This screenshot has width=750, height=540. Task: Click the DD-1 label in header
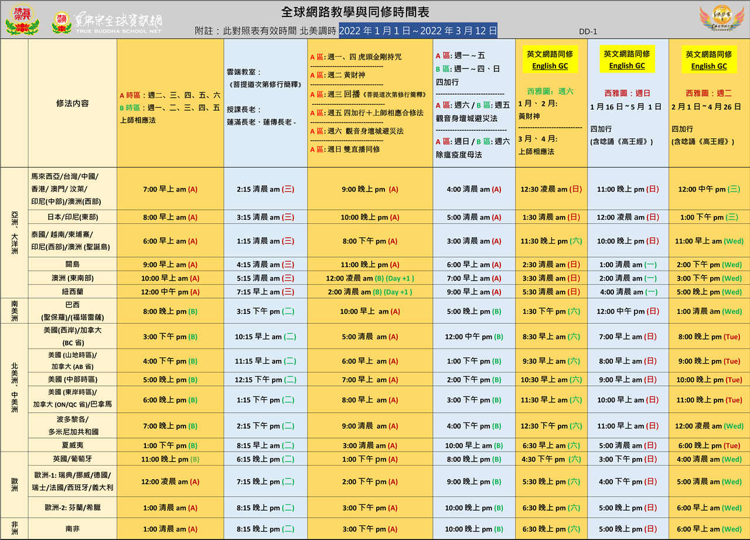click(588, 32)
